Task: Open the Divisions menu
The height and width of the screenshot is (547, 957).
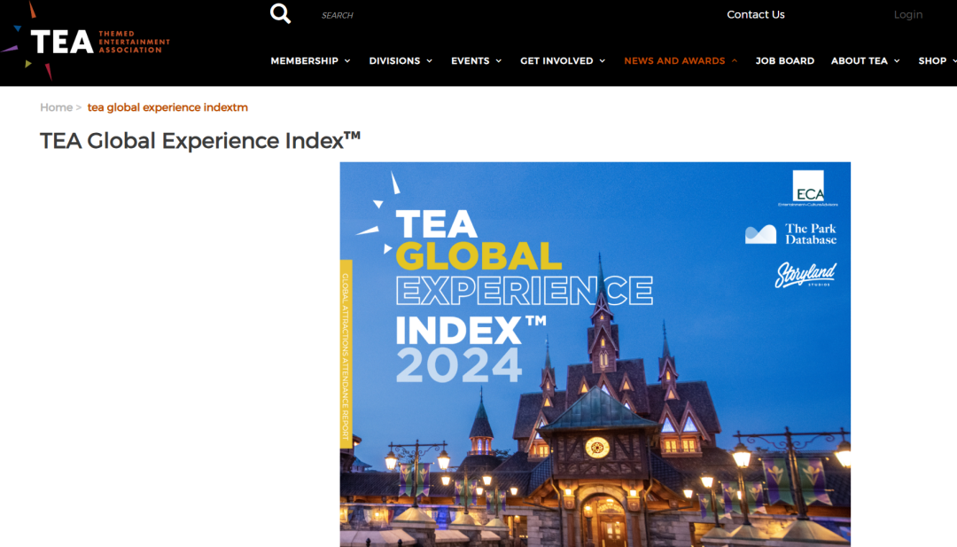Action: tap(394, 61)
